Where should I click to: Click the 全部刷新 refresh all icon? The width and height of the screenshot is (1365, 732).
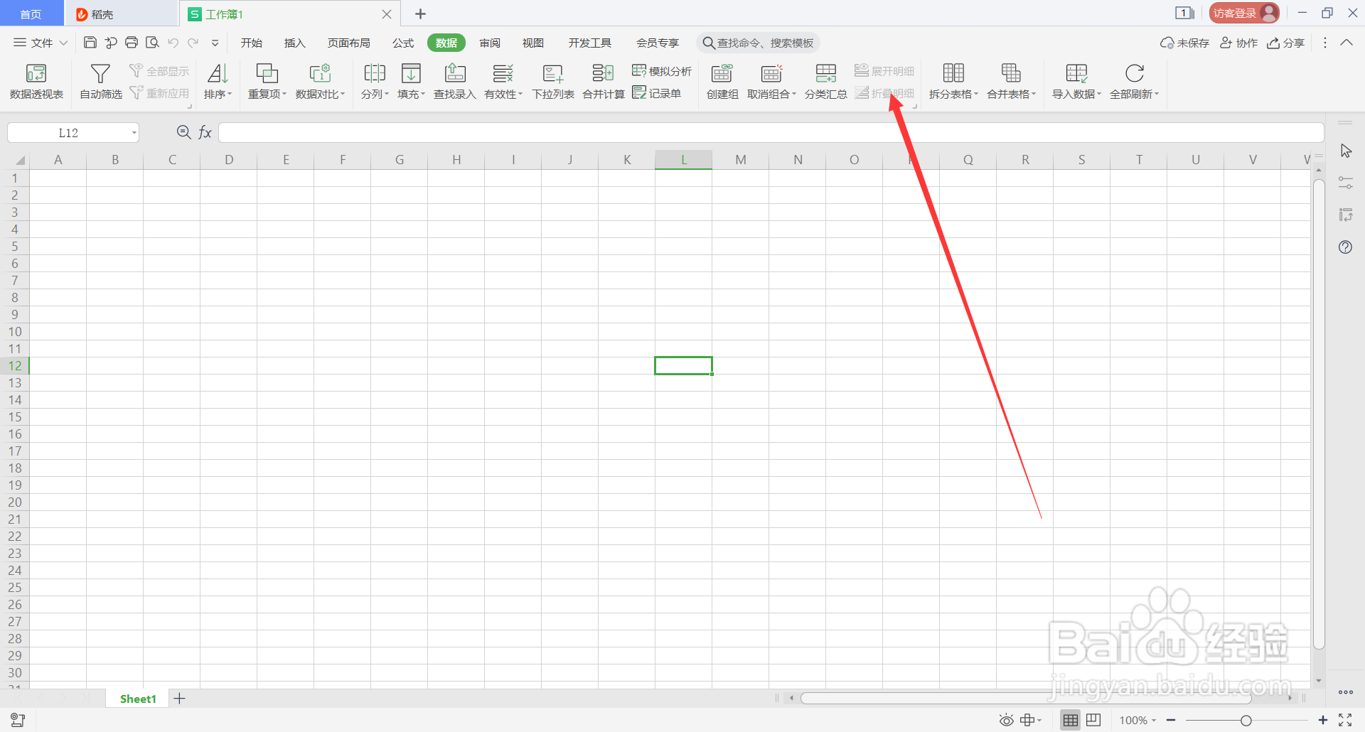point(1135,73)
